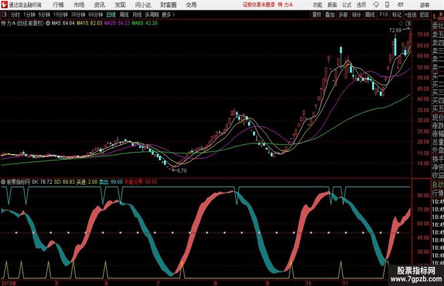This screenshot has width=444, height=286.
Task: Click the MA5: 64.64 label
Action: pyautogui.click(x=63, y=23)
